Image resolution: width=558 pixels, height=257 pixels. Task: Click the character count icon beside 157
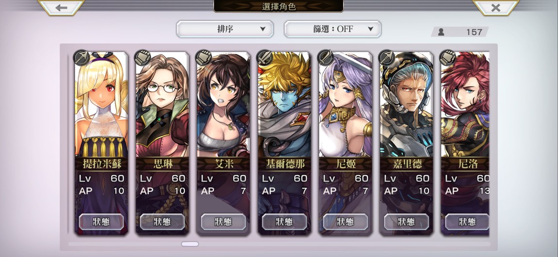441,32
